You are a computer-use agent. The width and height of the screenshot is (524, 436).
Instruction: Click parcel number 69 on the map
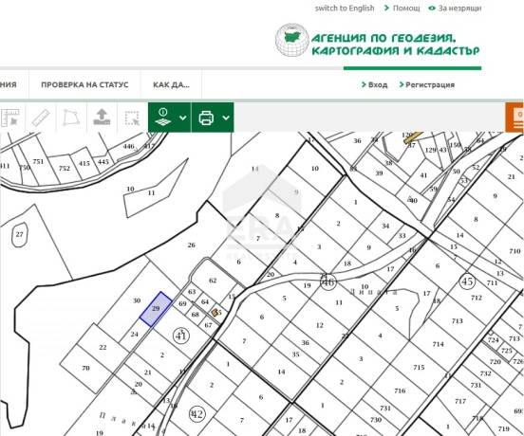(x=182, y=303)
